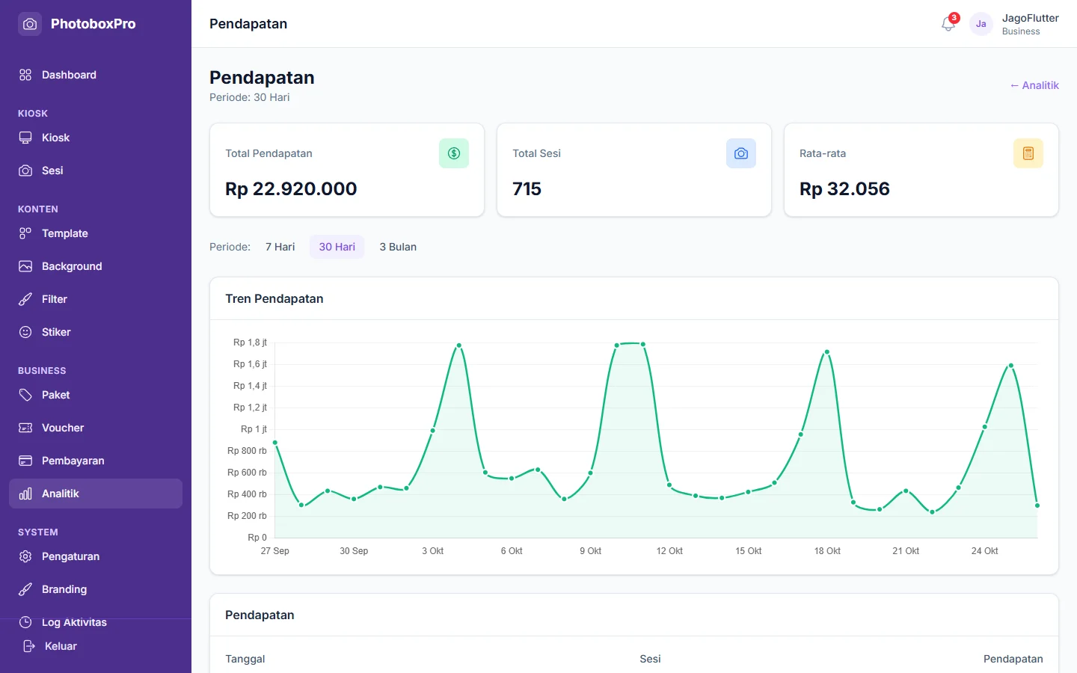Click the Template icon in sidebar

pyautogui.click(x=25, y=233)
